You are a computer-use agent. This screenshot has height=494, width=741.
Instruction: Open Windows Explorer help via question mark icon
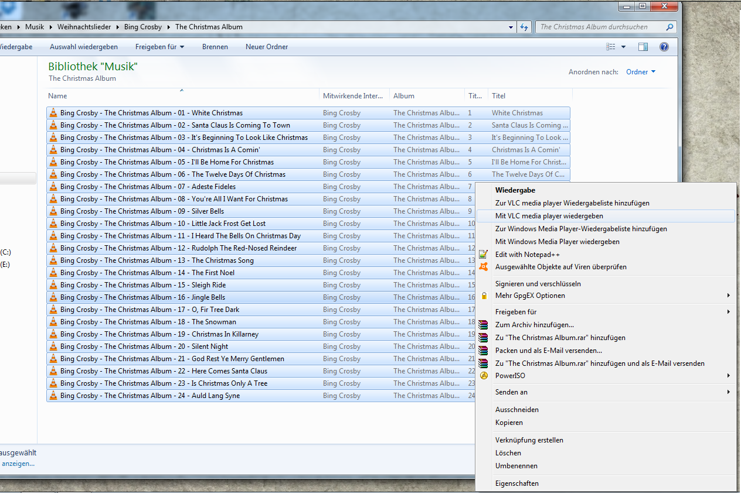coord(664,47)
